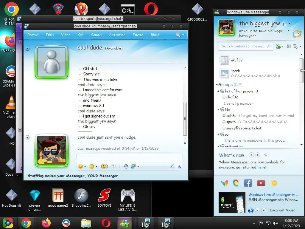
Task: Click the contact list scrollbar thumb
Action: [301, 70]
